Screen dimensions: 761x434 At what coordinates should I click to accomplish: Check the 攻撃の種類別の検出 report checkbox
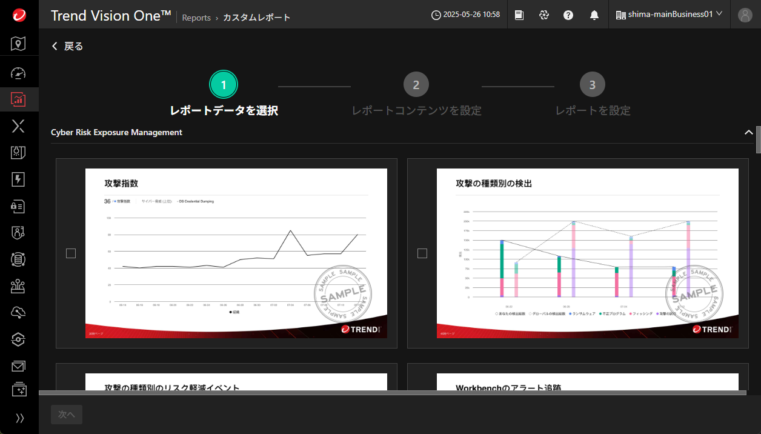point(422,253)
